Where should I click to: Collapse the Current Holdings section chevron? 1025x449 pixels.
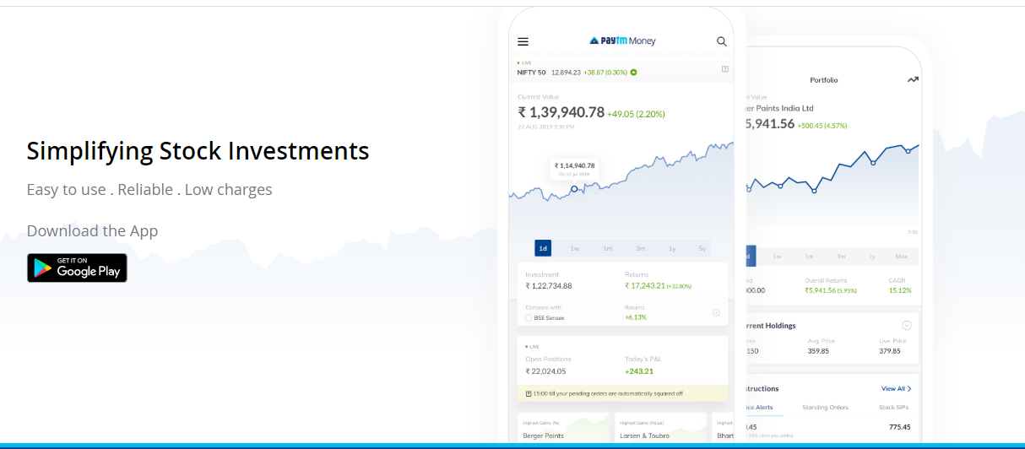pos(907,325)
